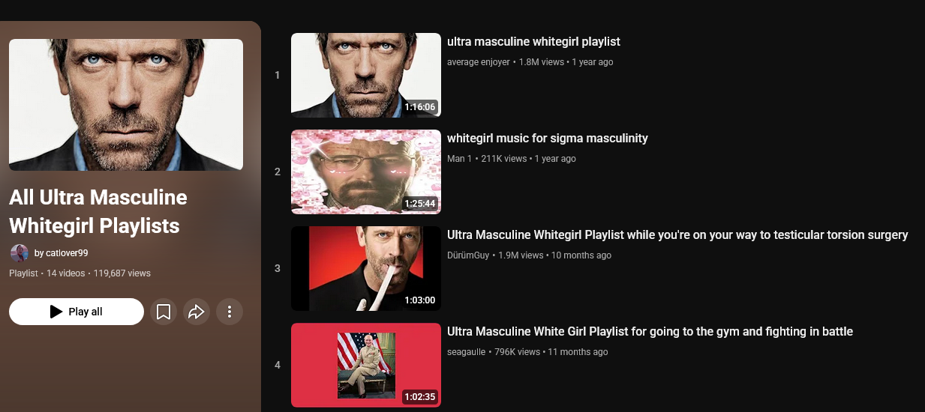The width and height of the screenshot is (925, 412).
Task: Share the playlist via arrow icon
Action: click(197, 312)
